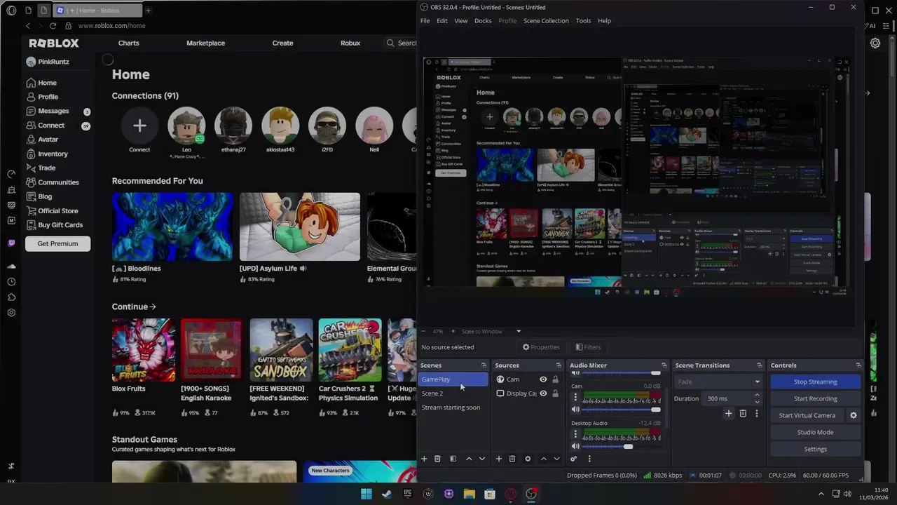
Task: Click Get Premium on Roblox sidebar
Action: [x=57, y=243]
